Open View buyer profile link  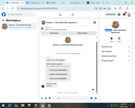point(75,54)
